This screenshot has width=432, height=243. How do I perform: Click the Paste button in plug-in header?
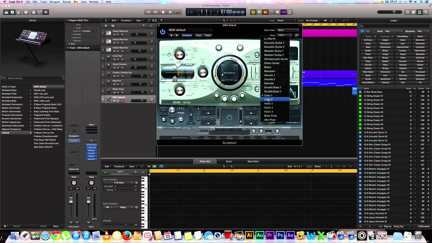click(208, 35)
